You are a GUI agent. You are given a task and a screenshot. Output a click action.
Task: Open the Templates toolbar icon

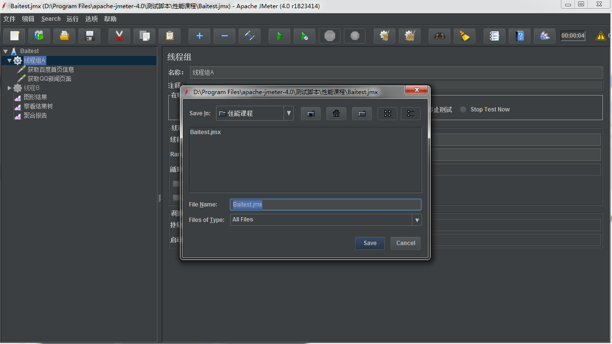(x=39, y=36)
